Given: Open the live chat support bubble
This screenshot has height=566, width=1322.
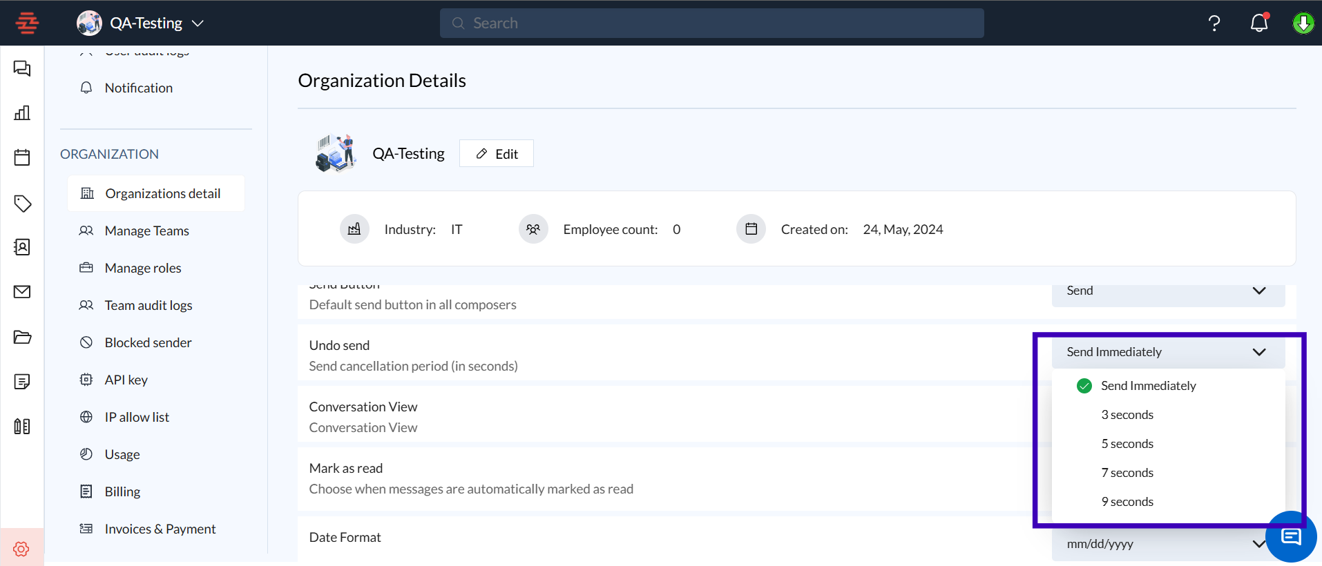Looking at the screenshot, I should click(x=1290, y=536).
